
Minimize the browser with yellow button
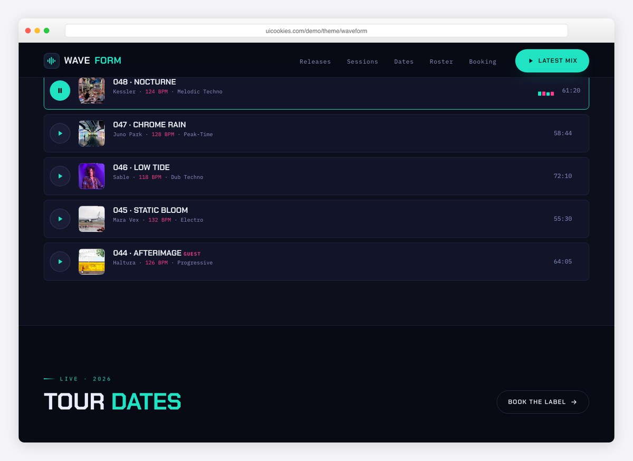coord(37,31)
